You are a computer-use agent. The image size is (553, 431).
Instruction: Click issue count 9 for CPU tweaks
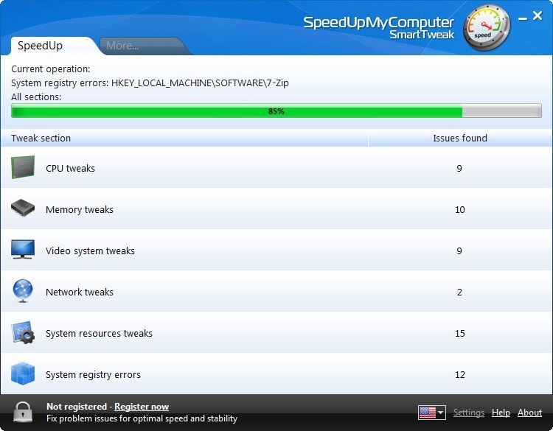coord(459,169)
